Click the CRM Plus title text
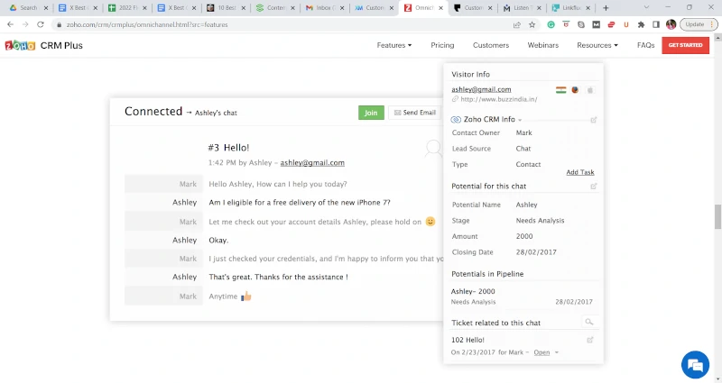The height and width of the screenshot is (383, 722). [61, 46]
